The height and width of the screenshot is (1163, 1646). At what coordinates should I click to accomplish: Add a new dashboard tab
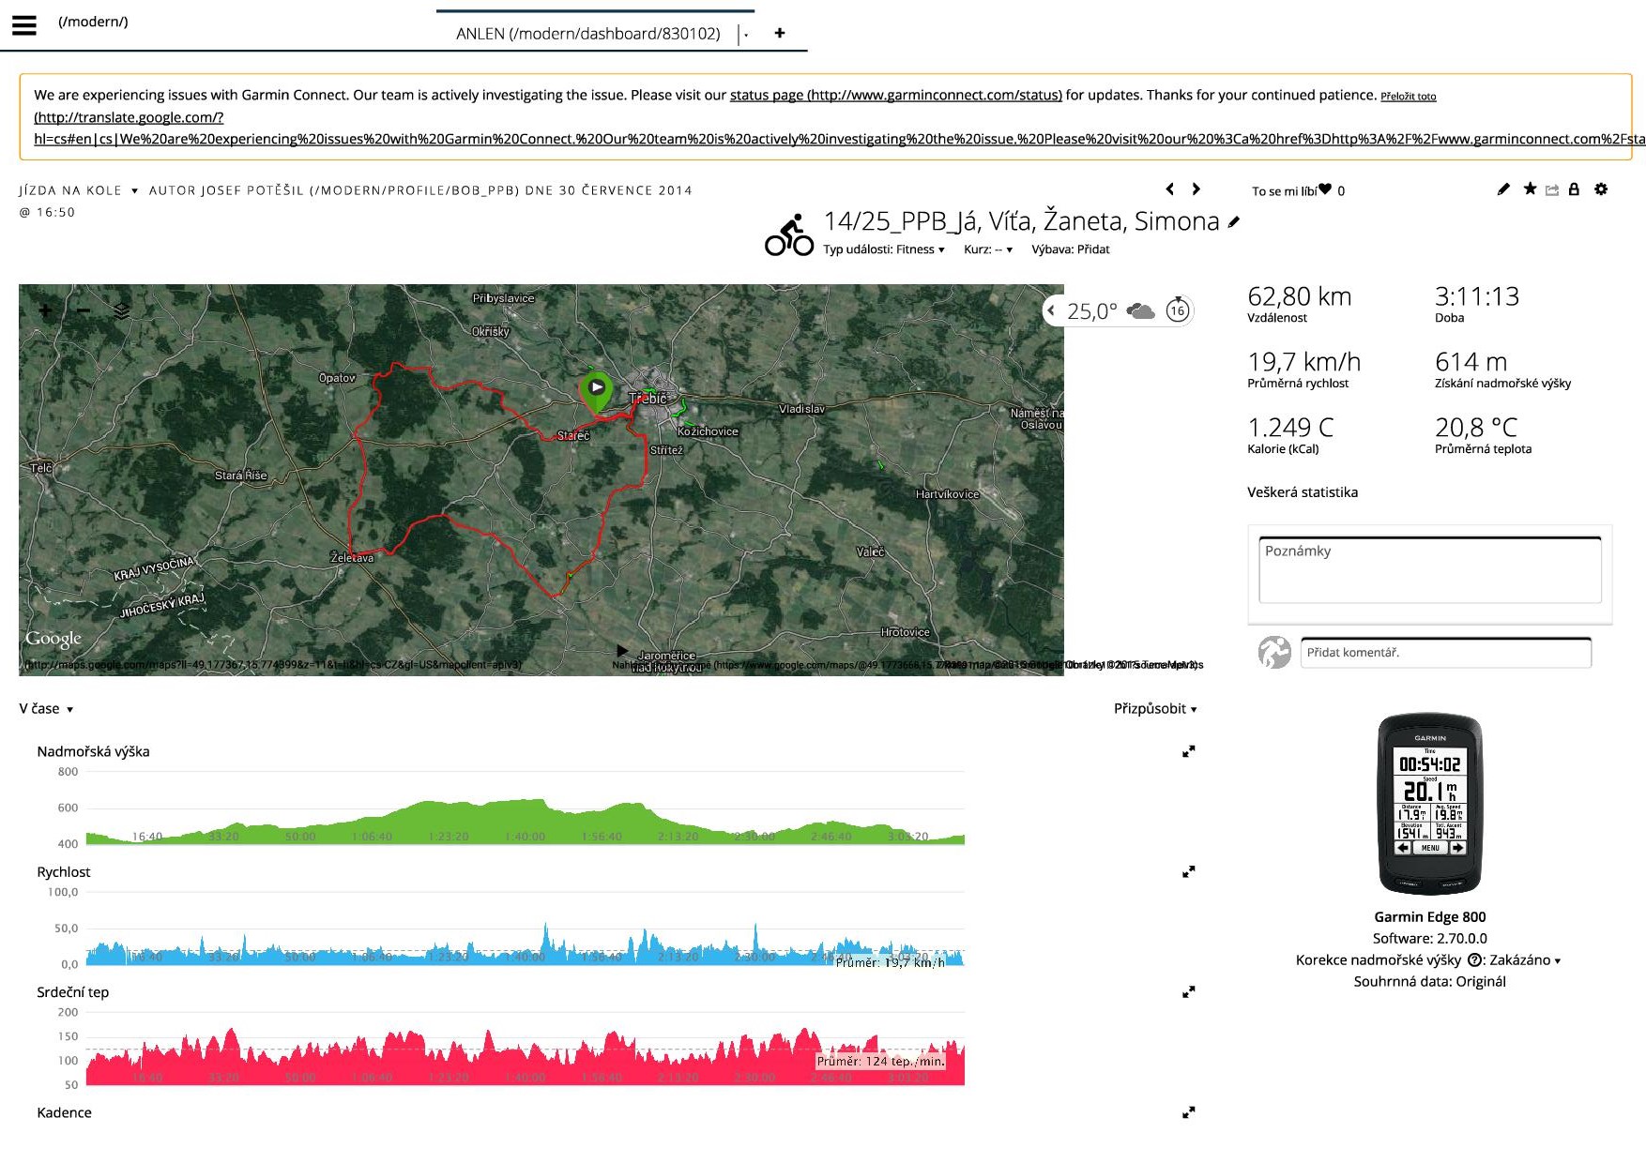(779, 33)
